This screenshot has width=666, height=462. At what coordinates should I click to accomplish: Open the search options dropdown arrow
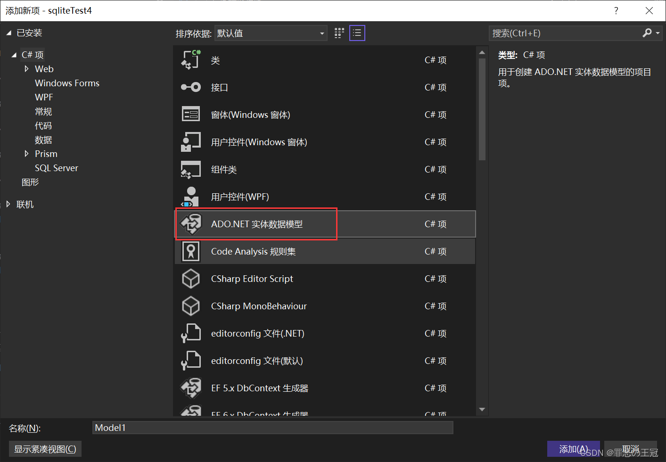pos(658,33)
